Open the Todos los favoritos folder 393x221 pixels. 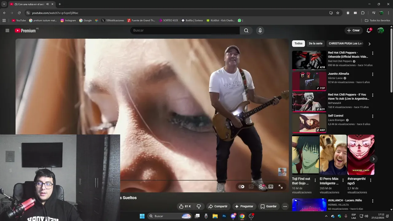coord(378,21)
